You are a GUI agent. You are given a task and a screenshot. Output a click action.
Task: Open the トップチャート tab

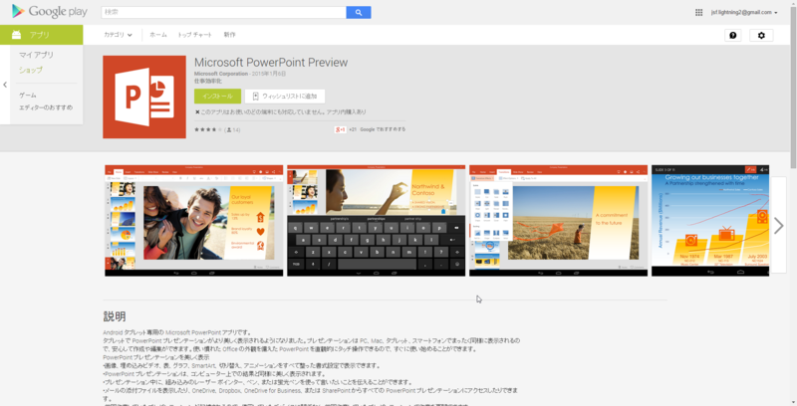[194, 35]
